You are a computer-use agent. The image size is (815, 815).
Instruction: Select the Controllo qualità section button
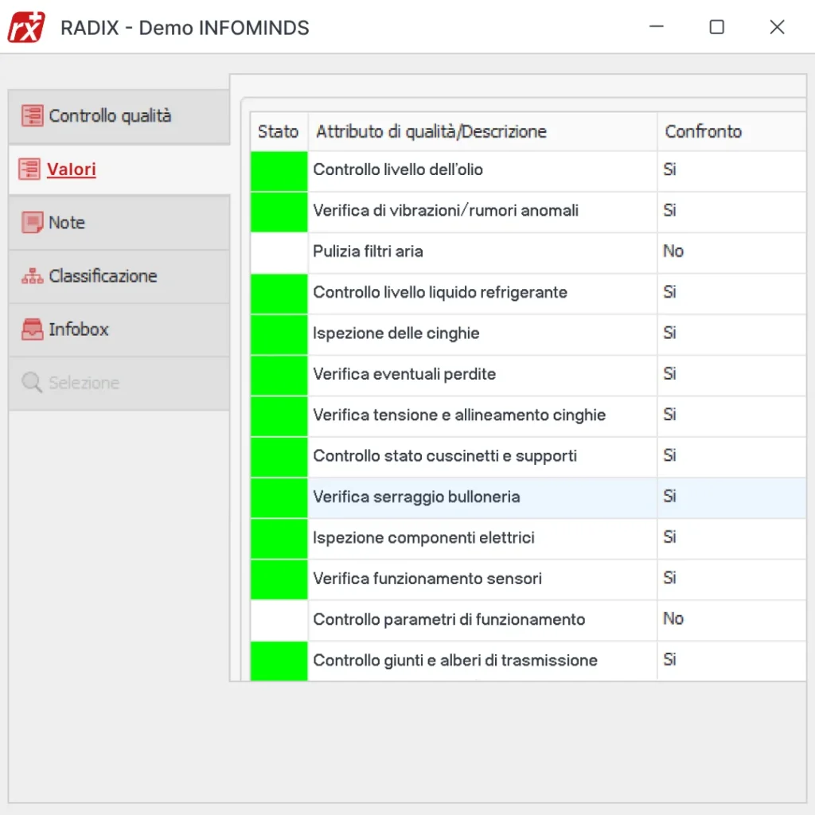(x=110, y=115)
